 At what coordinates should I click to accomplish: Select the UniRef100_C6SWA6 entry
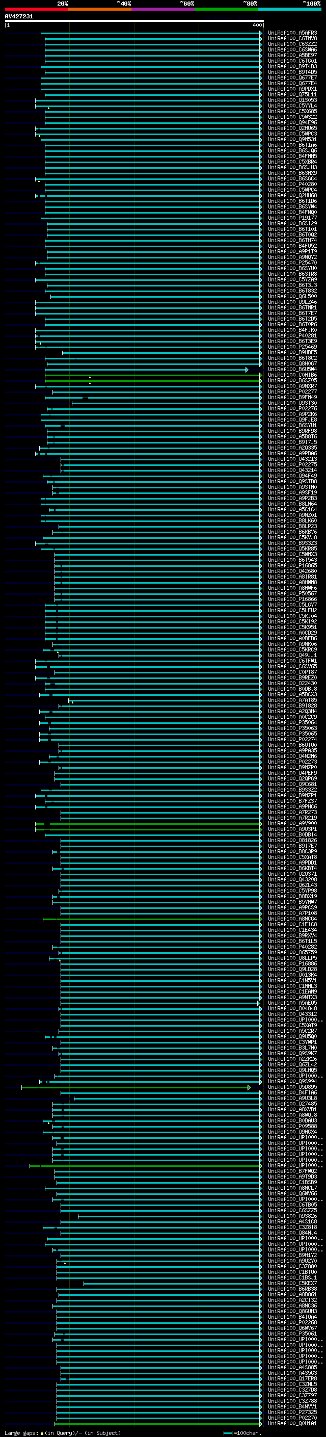click(292, 49)
